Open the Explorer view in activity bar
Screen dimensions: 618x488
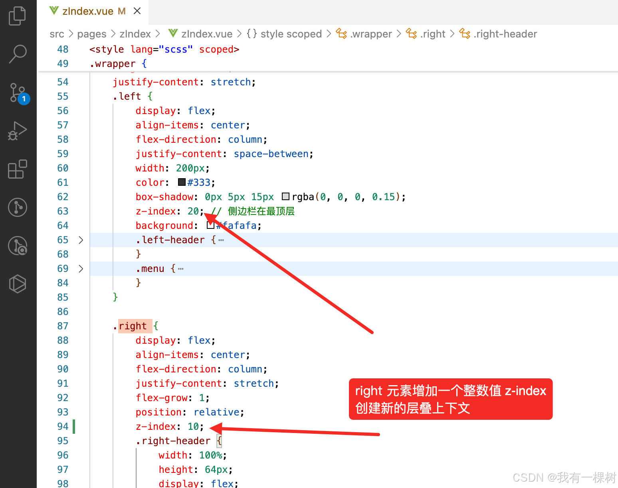click(17, 16)
